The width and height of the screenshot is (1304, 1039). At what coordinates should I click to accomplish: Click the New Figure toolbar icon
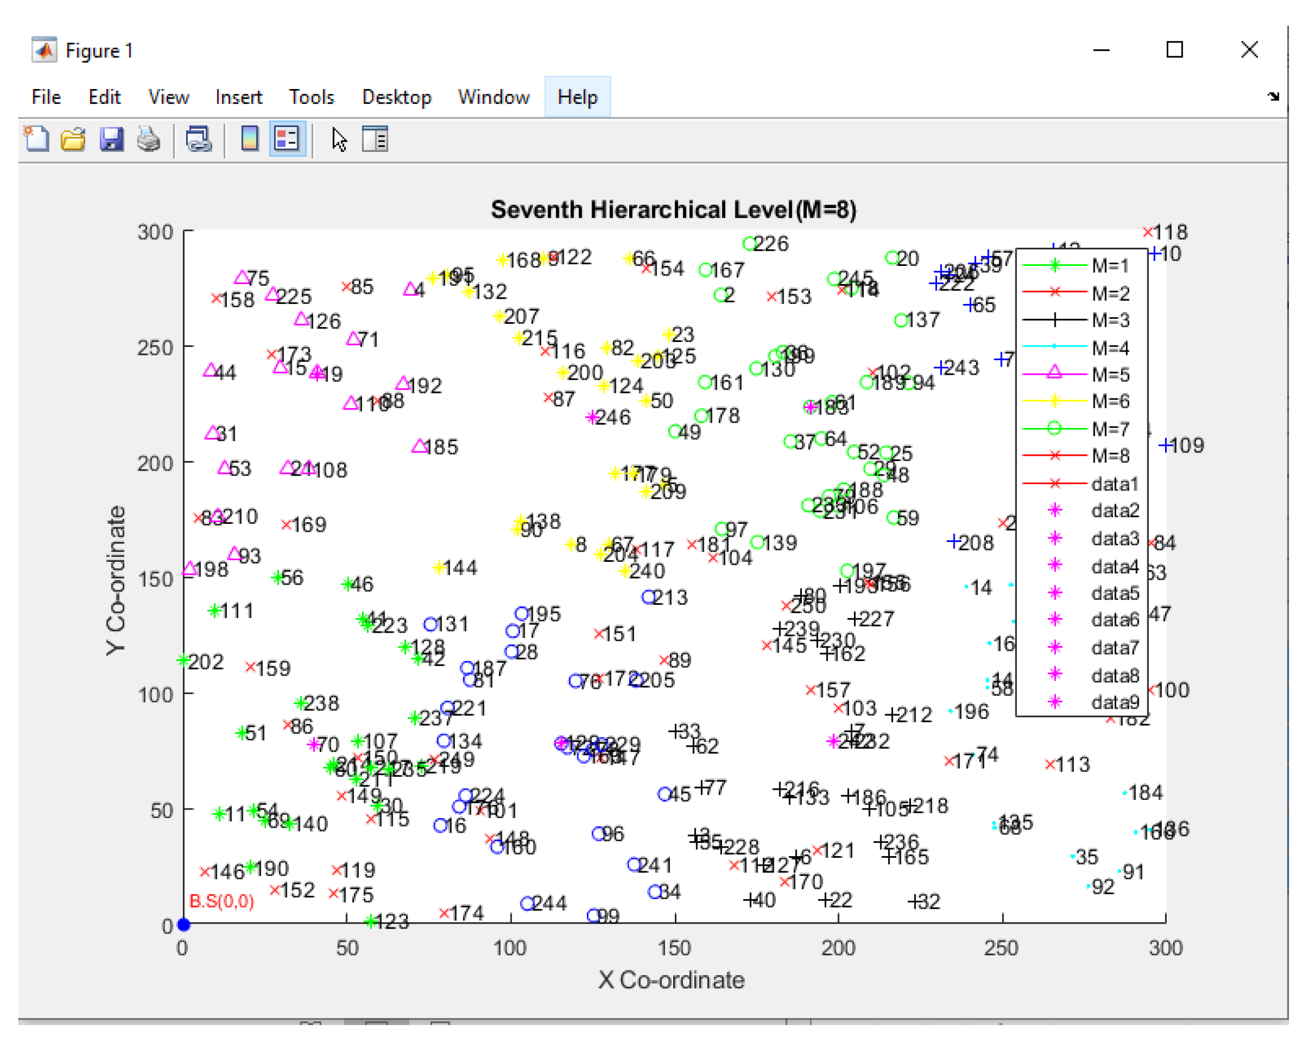36,139
